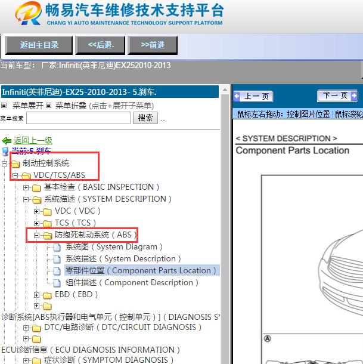Click the TCS ( TCS ) folder icon
Viewport: 363px width, 364px height.
tap(47, 223)
